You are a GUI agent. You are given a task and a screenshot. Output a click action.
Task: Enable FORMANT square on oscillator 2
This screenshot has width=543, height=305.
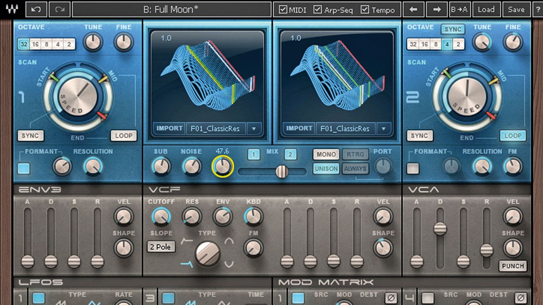click(413, 168)
